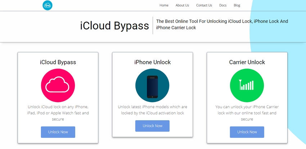This screenshot has width=306, height=149.
Task: Click the iCloud lock description text
Action: point(58,113)
